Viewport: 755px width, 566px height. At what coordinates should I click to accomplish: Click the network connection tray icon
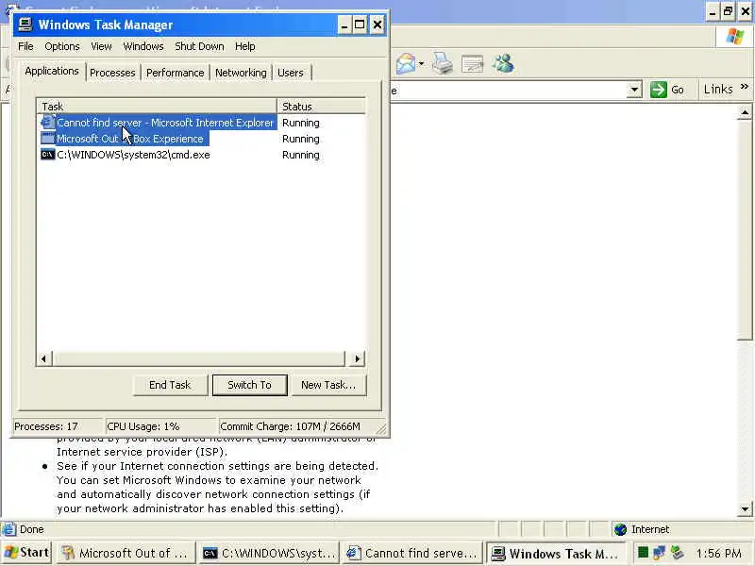pos(659,552)
